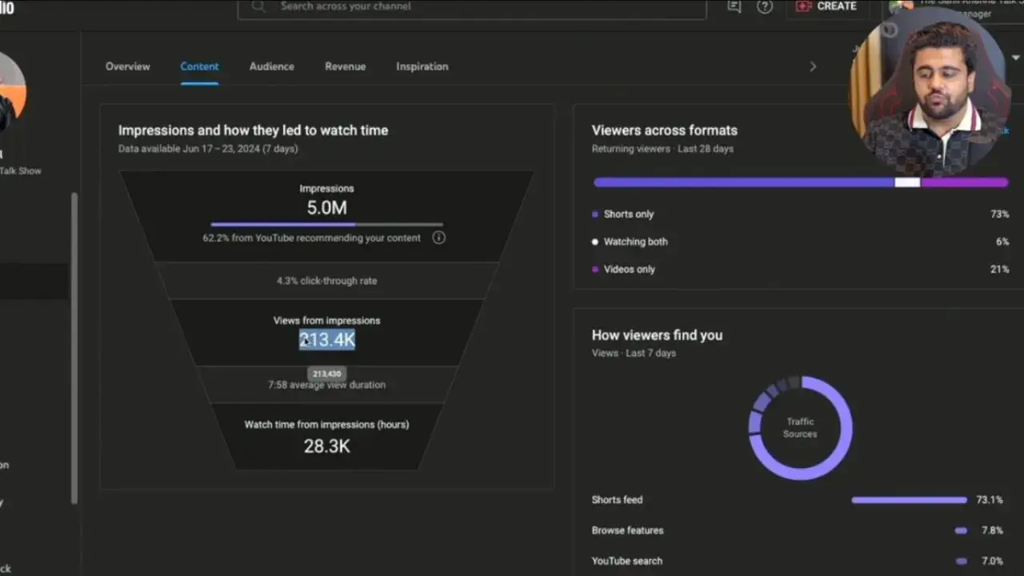Screen dimensions: 1024x576
Task: Click the search magnifier icon
Action: (258, 6)
